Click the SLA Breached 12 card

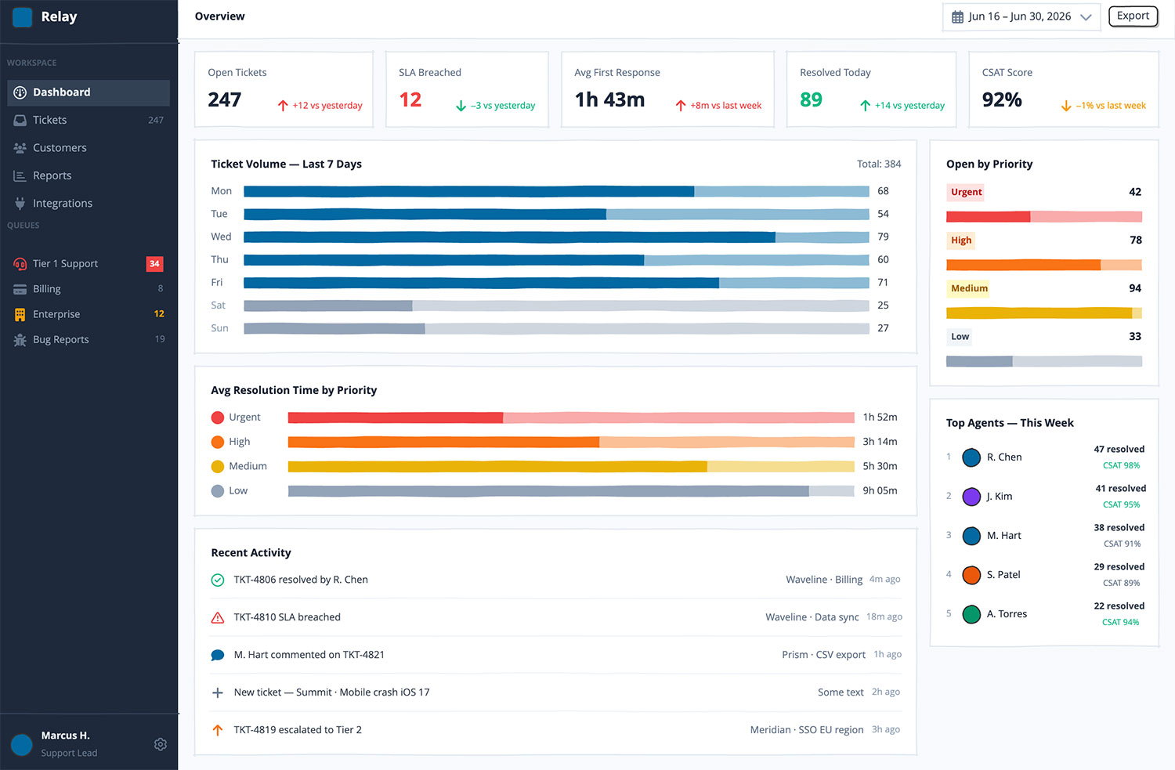[x=467, y=89]
